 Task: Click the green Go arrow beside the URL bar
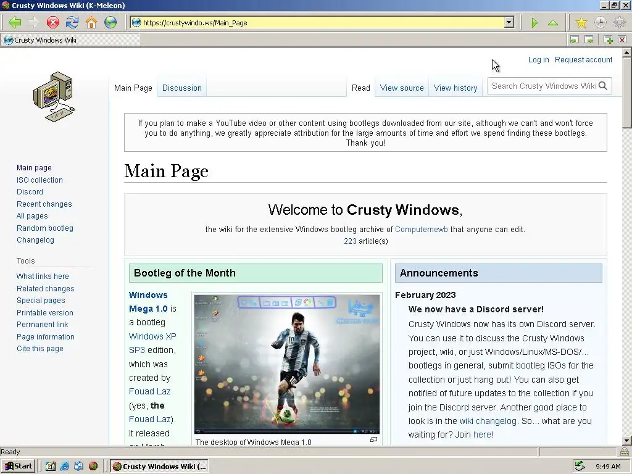click(x=534, y=23)
